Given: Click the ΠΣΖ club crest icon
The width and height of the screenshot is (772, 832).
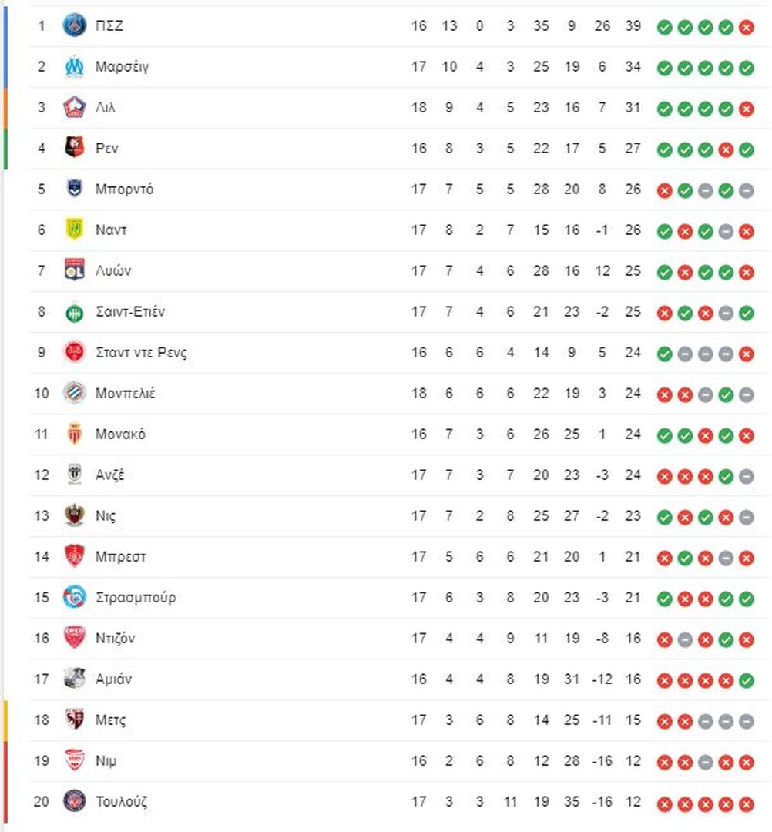Looking at the screenshot, I should pos(75,25).
